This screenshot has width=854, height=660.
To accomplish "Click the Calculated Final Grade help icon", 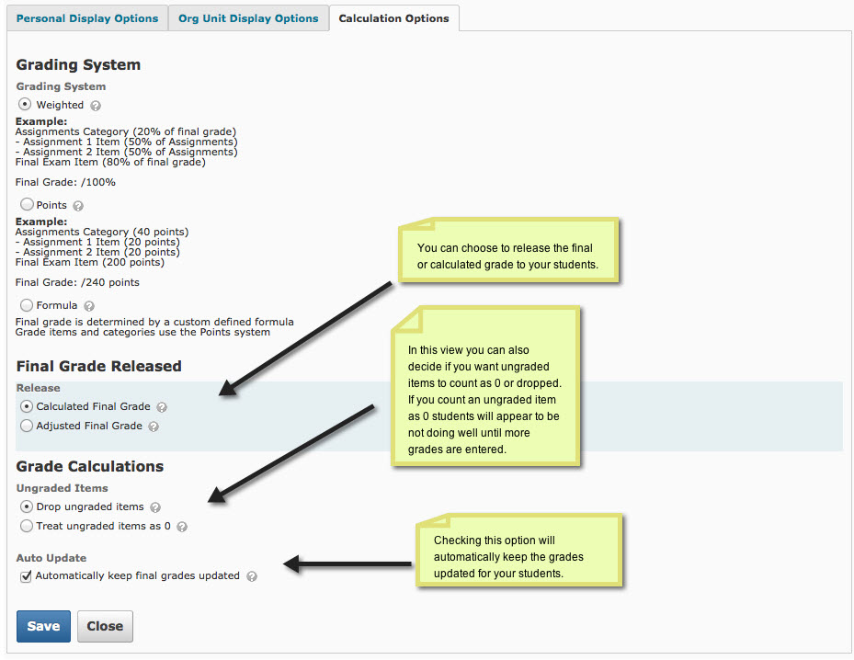I will pos(162,406).
